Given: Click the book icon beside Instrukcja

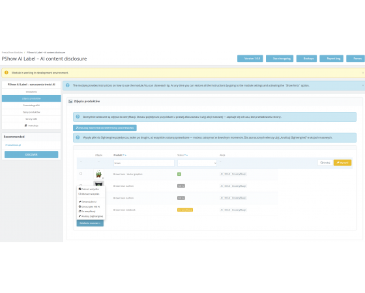Looking at the screenshot, I should [x=25, y=126].
